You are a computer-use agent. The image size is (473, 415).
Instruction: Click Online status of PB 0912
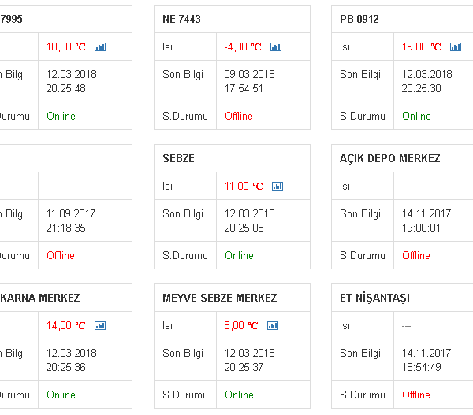coord(416,117)
